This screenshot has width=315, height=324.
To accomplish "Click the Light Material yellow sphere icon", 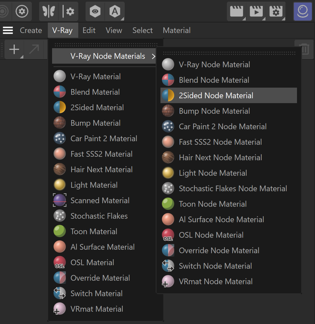I will coord(60,185).
